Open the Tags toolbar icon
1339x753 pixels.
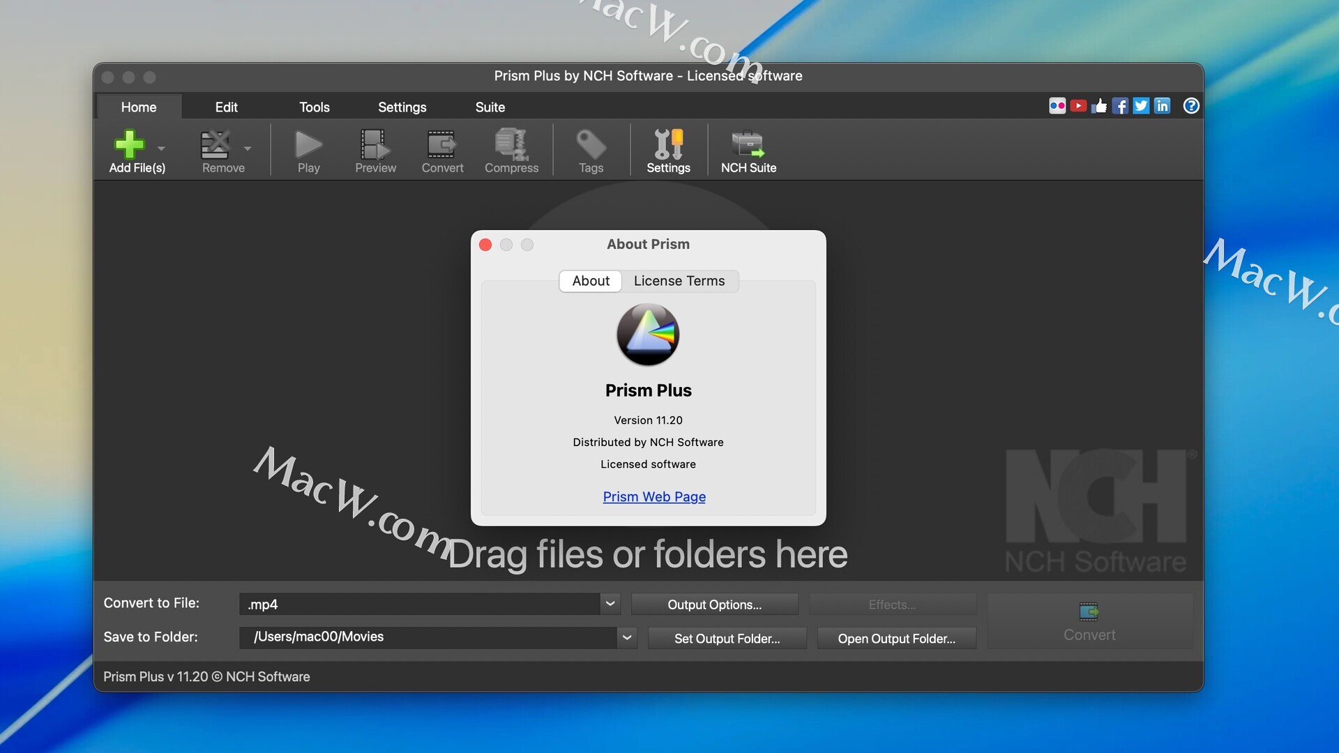click(591, 144)
